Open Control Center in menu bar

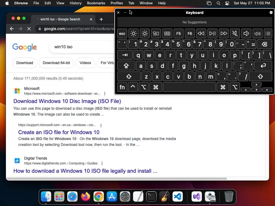[227, 3]
